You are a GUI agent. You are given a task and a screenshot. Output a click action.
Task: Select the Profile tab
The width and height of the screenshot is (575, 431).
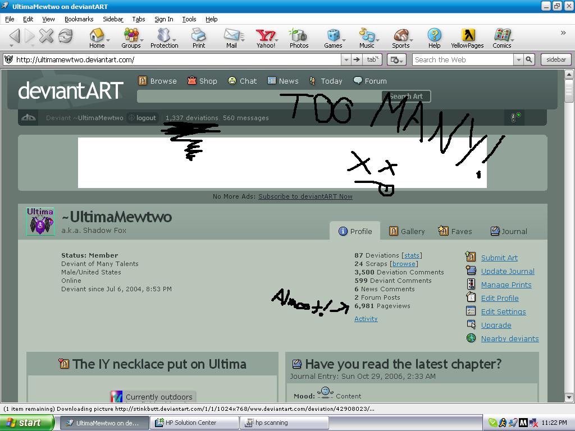(x=355, y=231)
